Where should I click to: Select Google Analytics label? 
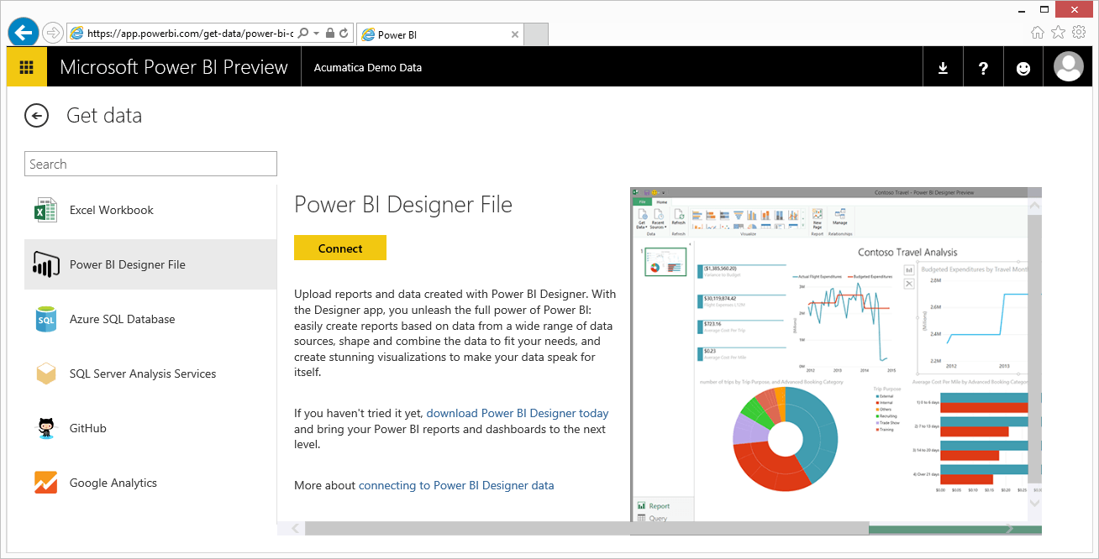pyautogui.click(x=113, y=483)
